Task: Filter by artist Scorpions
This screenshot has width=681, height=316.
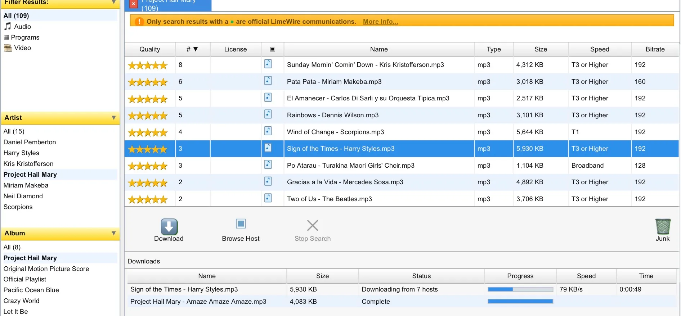Action: 18,207
